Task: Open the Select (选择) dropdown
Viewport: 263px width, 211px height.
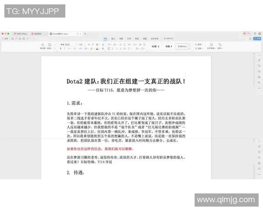Action: tap(199, 48)
